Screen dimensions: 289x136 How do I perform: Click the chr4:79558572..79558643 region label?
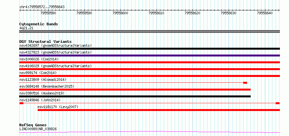coord(42,7)
